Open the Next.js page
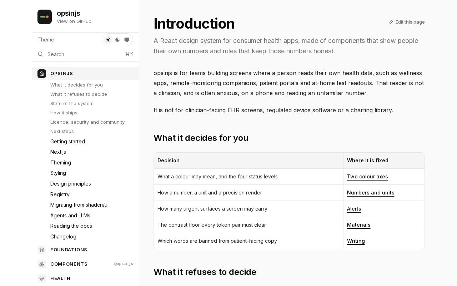The height and width of the screenshot is (286, 457). (x=58, y=152)
